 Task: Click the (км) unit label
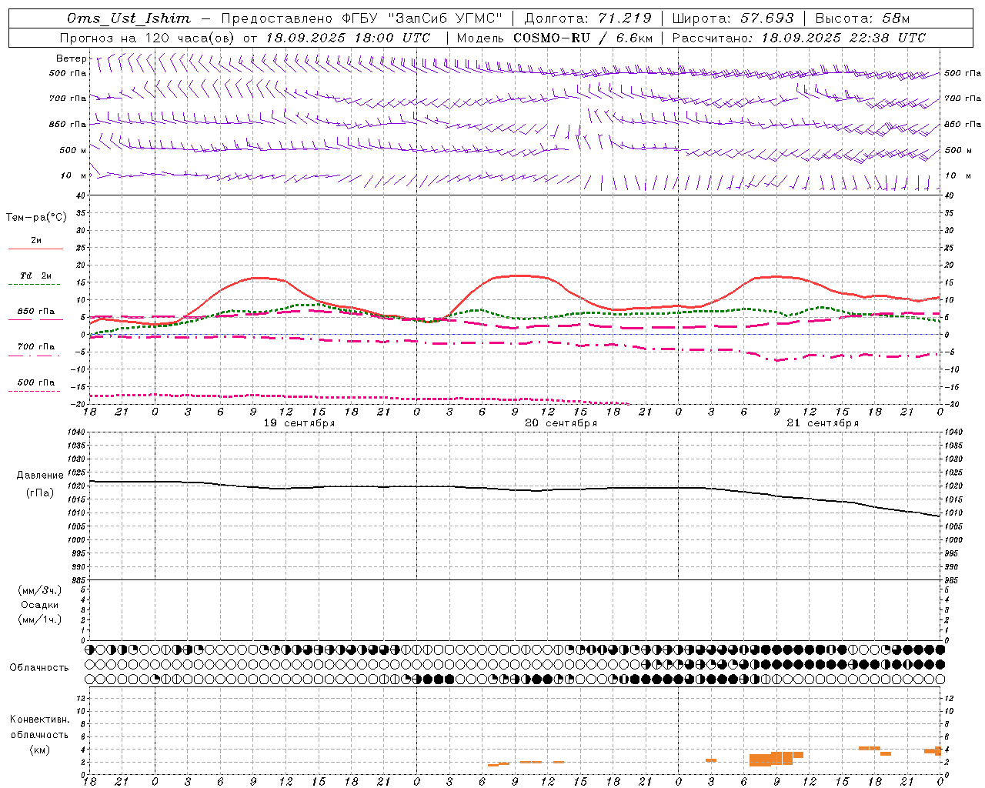tap(40, 750)
